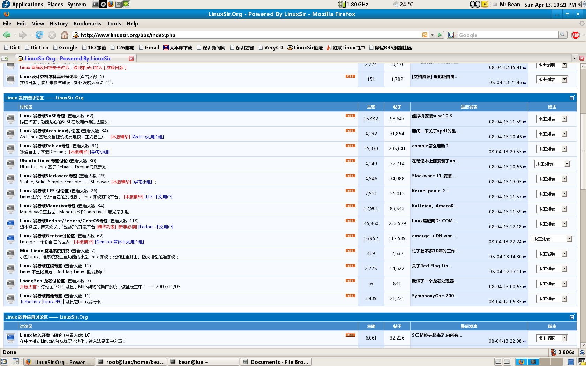Click the RSS feed icon in address bar
586x366 pixels.
[x=425, y=35]
